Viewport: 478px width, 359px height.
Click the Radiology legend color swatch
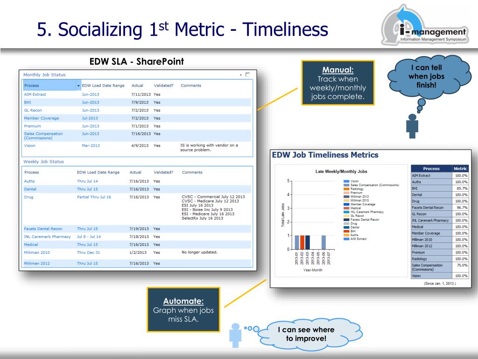coord(346,189)
